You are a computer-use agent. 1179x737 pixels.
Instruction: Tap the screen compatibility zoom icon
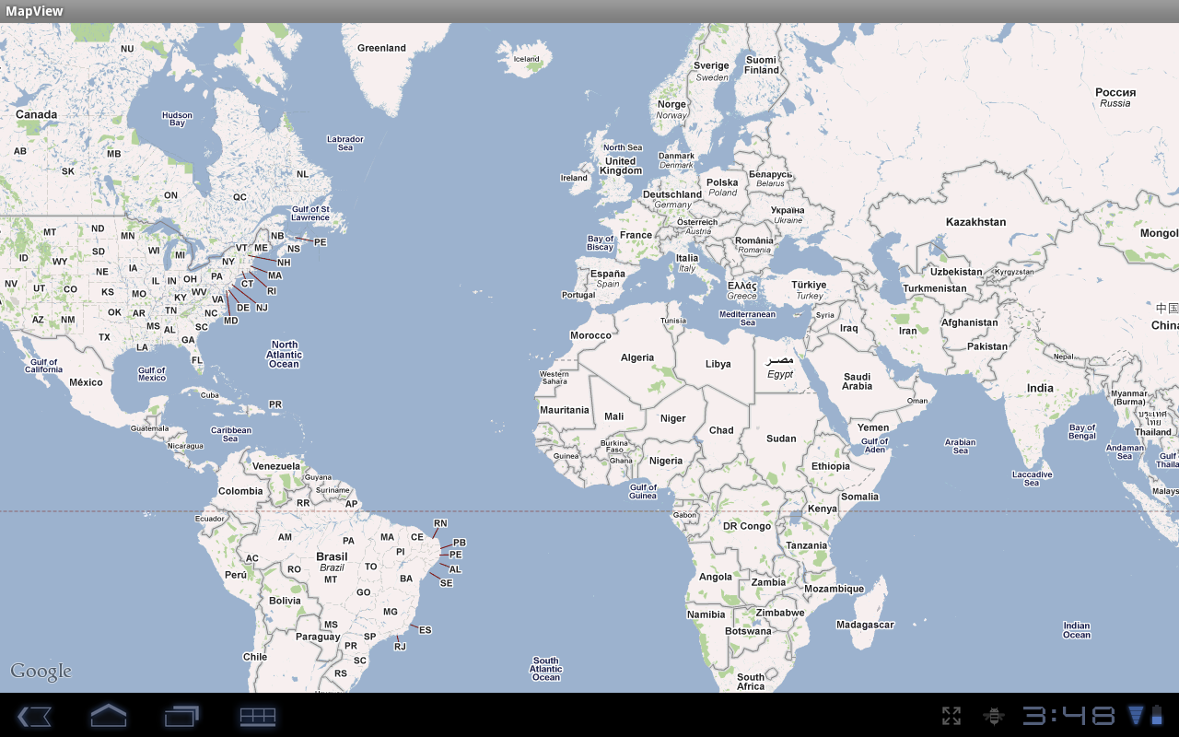[951, 716]
